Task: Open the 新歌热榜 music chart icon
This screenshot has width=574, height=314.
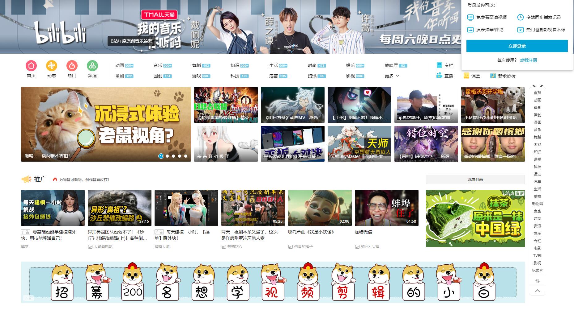Action: click(x=493, y=76)
